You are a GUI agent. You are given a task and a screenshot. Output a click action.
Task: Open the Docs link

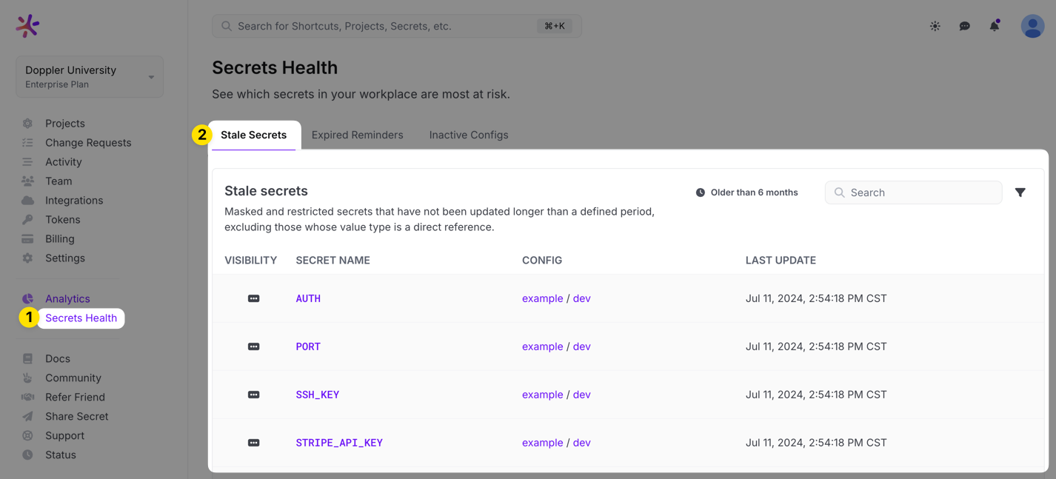pyautogui.click(x=58, y=359)
